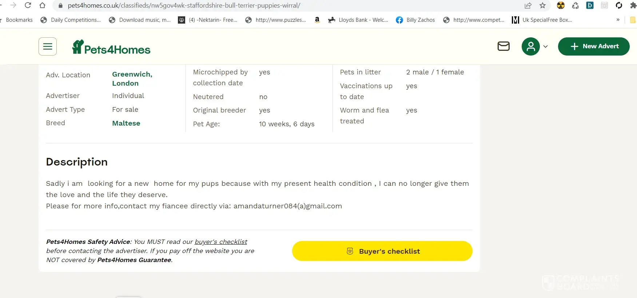Screen dimensions: 637x298
Task: Click the New Advert button
Action: [593, 46]
